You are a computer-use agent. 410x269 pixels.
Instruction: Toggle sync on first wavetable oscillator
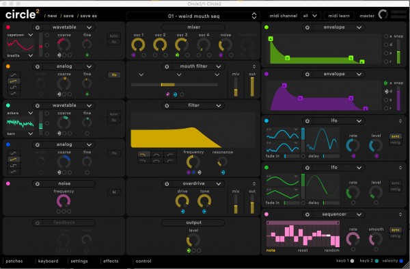tap(114, 36)
